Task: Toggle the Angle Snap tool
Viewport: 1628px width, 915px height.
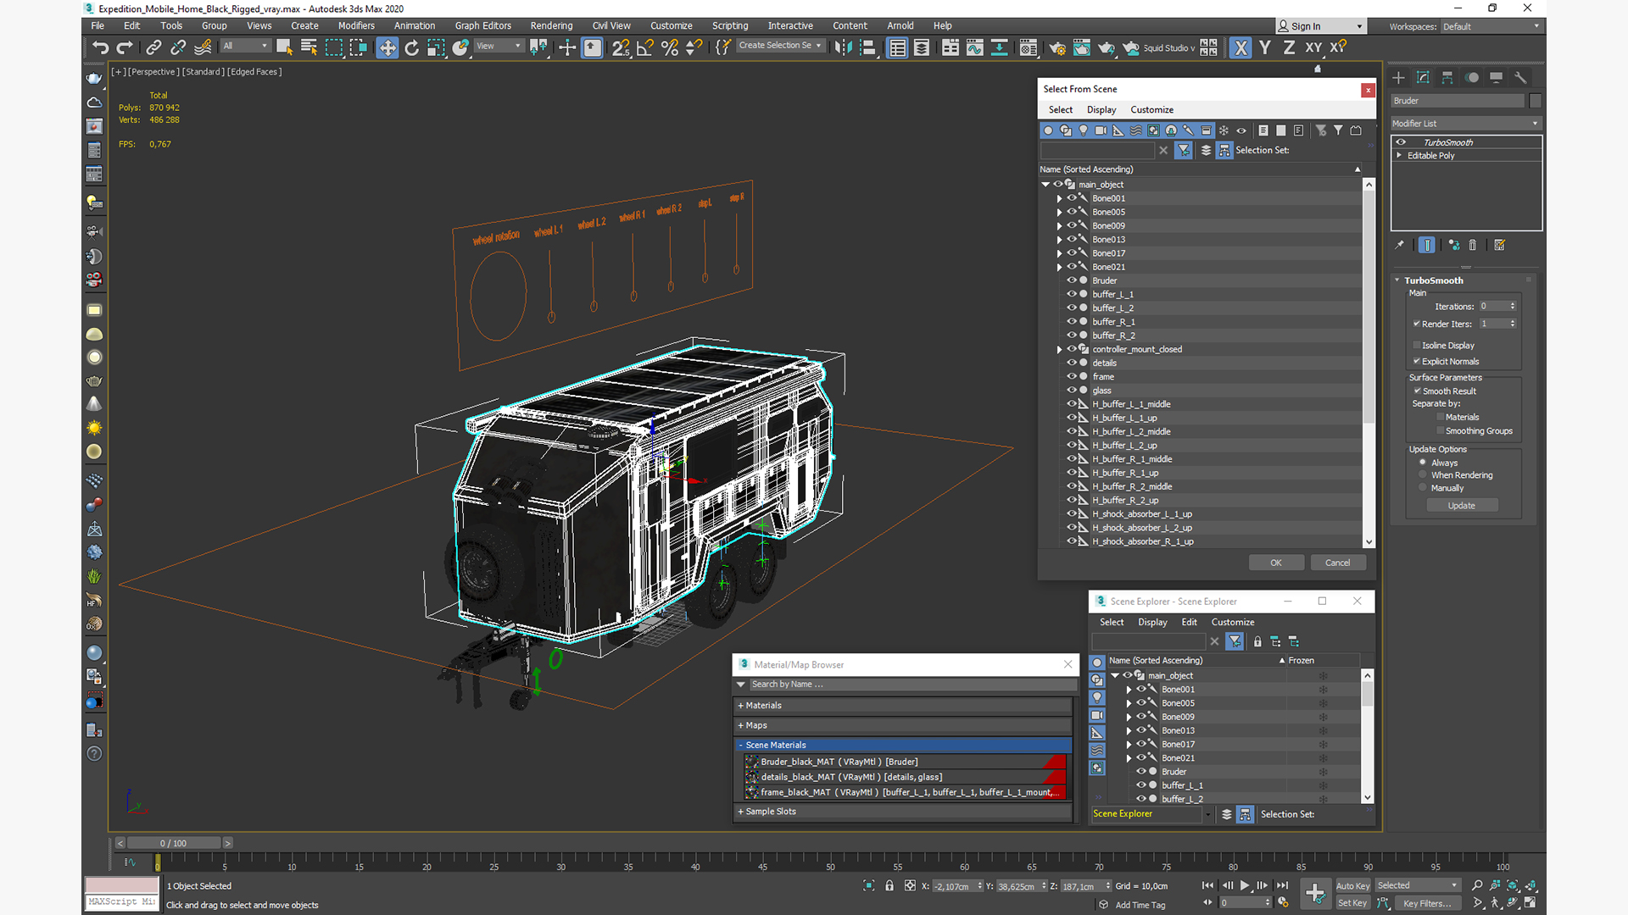Action: point(645,47)
